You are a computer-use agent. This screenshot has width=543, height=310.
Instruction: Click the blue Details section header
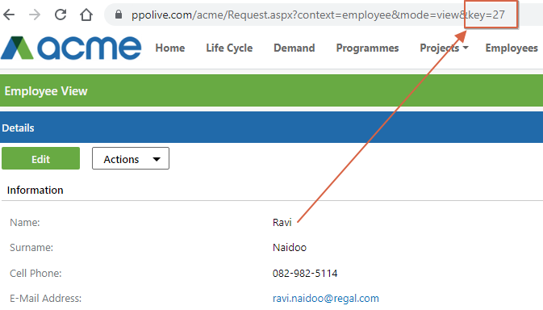click(271, 128)
